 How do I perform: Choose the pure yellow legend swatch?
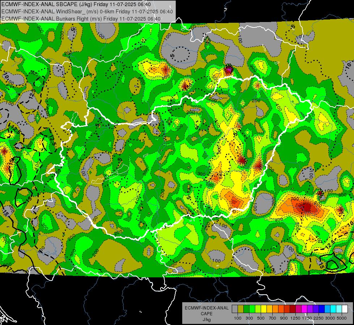[x=264, y=309]
